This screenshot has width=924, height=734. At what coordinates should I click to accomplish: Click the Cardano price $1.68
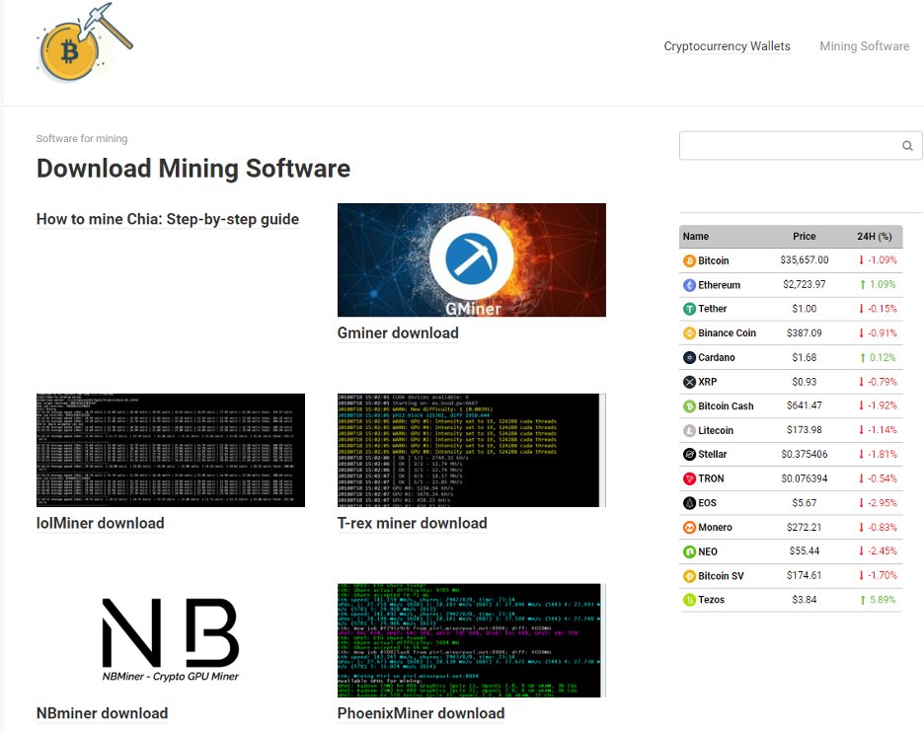pos(804,357)
